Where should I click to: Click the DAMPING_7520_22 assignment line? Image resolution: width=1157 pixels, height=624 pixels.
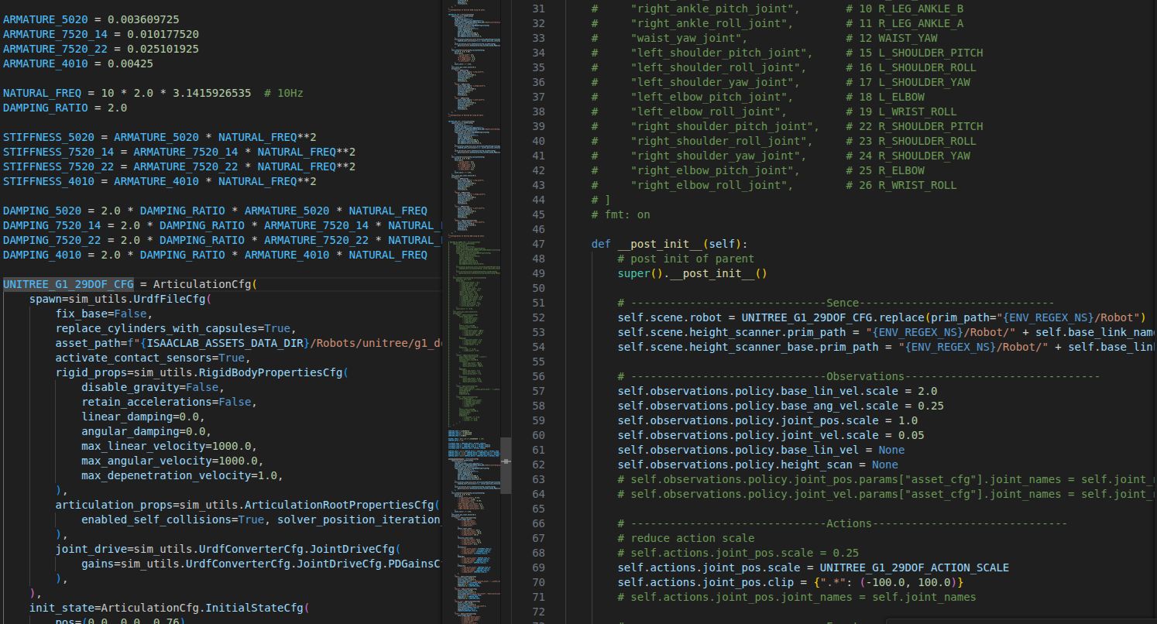(221, 240)
